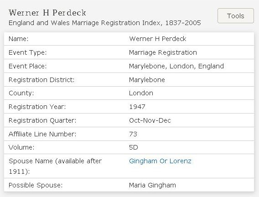This screenshot has height=197, width=259.
Task: Select the Possible Spouse value Maria Gingham
Action: click(152, 185)
